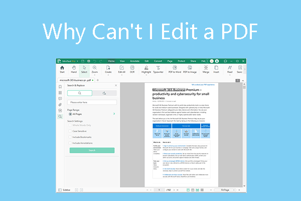Switch to the replace mode tab
This screenshot has height=201, width=301.
(x=104, y=93)
